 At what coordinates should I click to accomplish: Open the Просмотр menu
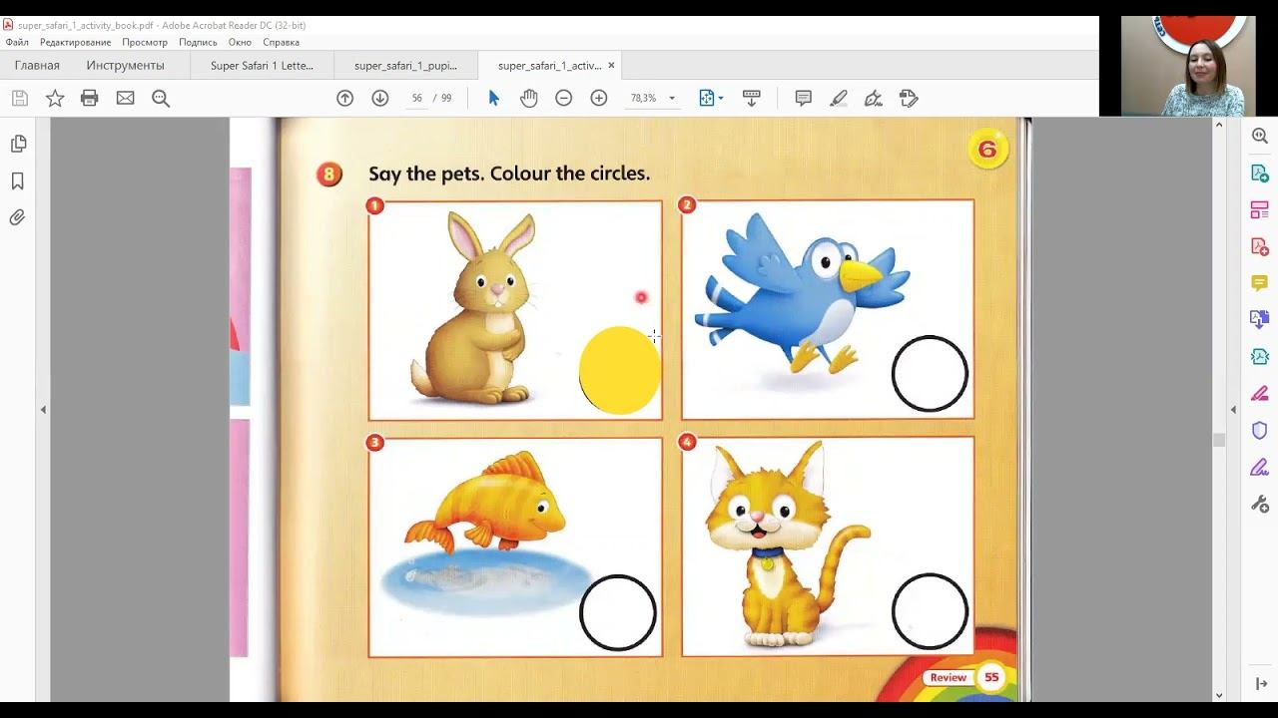tap(145, 42)
